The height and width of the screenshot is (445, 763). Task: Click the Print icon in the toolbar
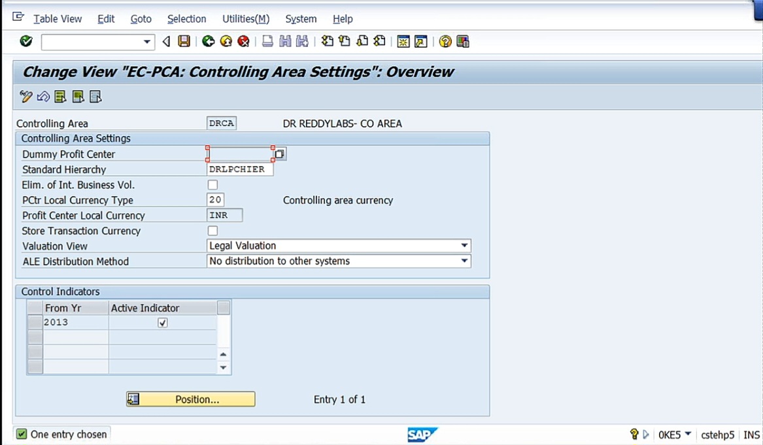click(267, 41)
